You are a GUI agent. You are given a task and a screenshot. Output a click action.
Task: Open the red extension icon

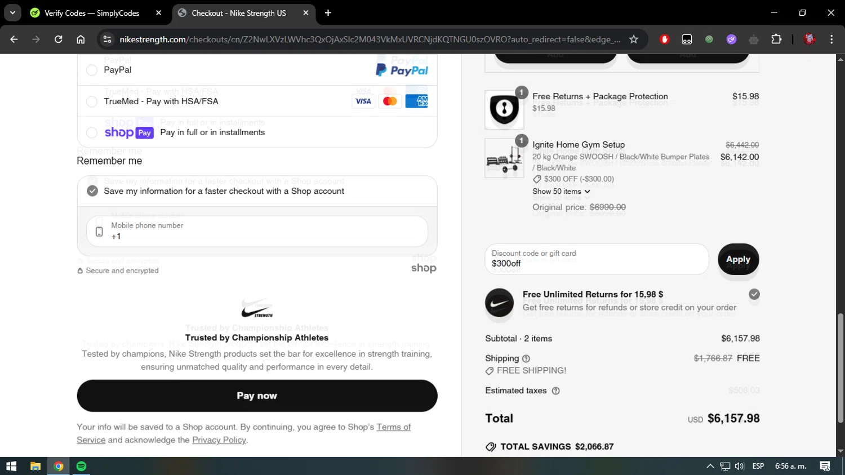(x=665, y=39)
